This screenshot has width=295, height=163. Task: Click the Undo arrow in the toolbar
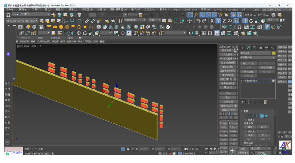tap(198, 21)
